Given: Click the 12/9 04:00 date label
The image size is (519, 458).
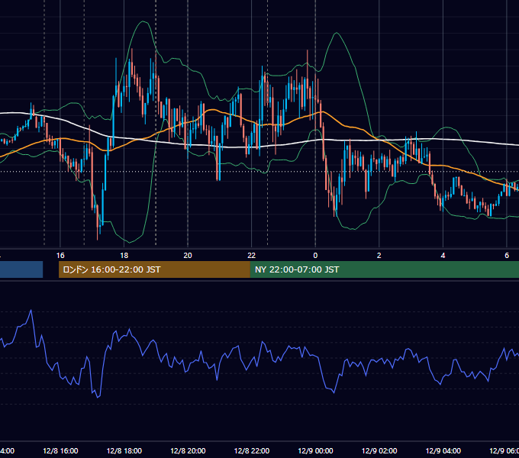Looking at the screenshot, I should pyautogui.click(x=443, y=450).
